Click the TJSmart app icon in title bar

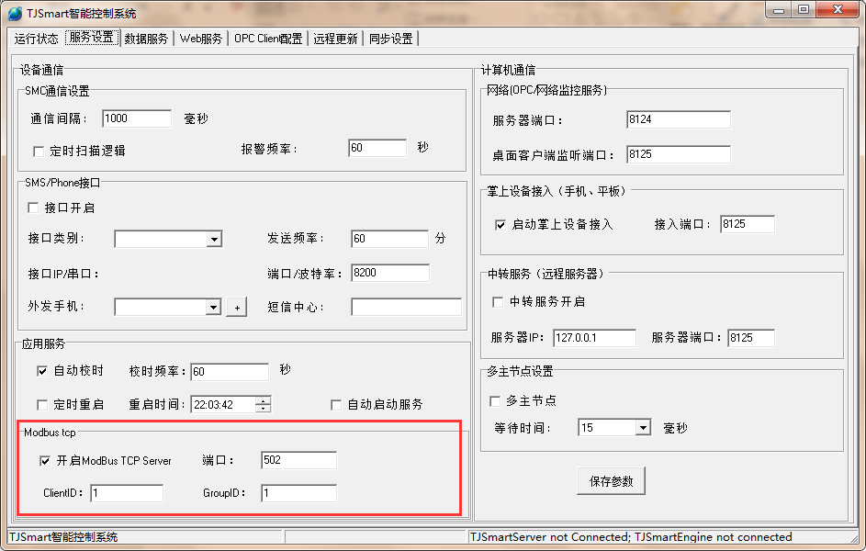[x=15, y=13]
